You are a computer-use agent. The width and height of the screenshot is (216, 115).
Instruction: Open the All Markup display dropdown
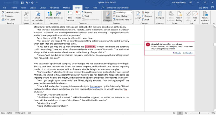(x=124, y=12)
